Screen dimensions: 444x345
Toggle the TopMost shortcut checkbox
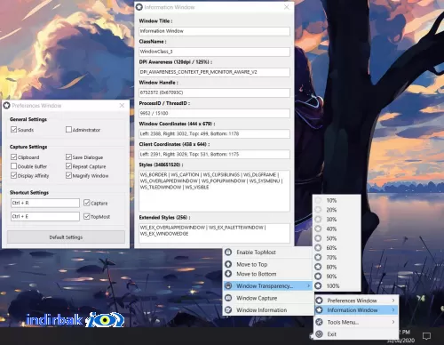click(87, 216)
